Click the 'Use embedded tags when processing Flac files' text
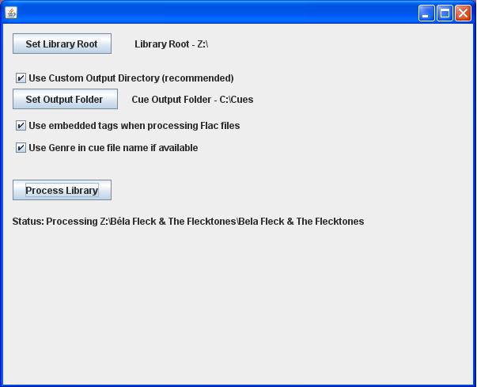This screenshot has width=477, height=387. tap(134, 126)
